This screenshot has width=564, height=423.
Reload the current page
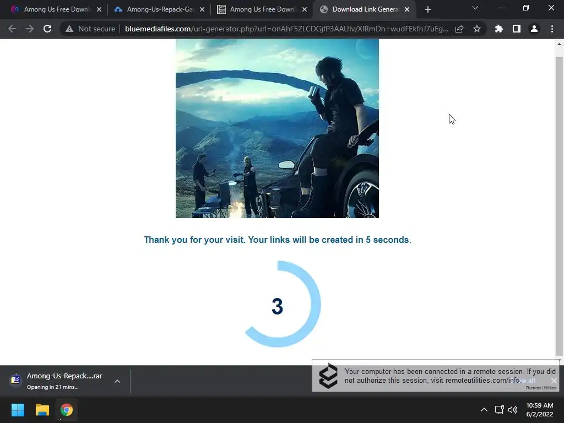[x=47, y=29]
